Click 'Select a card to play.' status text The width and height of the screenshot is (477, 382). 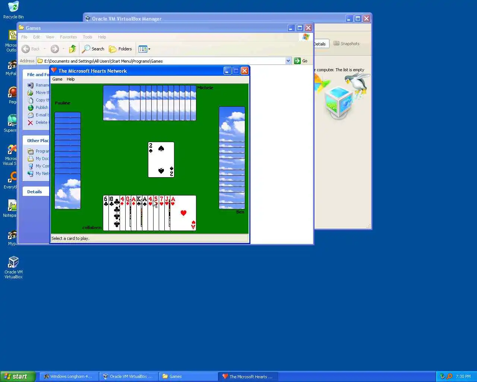tap(70, 238)
